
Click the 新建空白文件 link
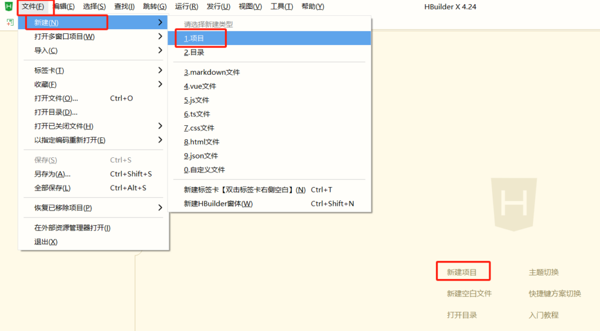coord(469,294)
